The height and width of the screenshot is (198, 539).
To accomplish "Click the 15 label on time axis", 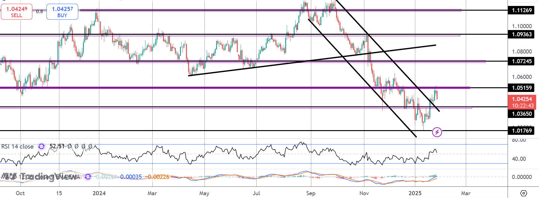I will tap(59, 193).
